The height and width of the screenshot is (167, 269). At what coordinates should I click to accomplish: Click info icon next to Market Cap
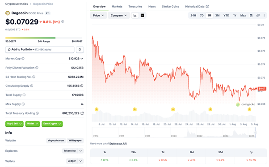point(23,59)
